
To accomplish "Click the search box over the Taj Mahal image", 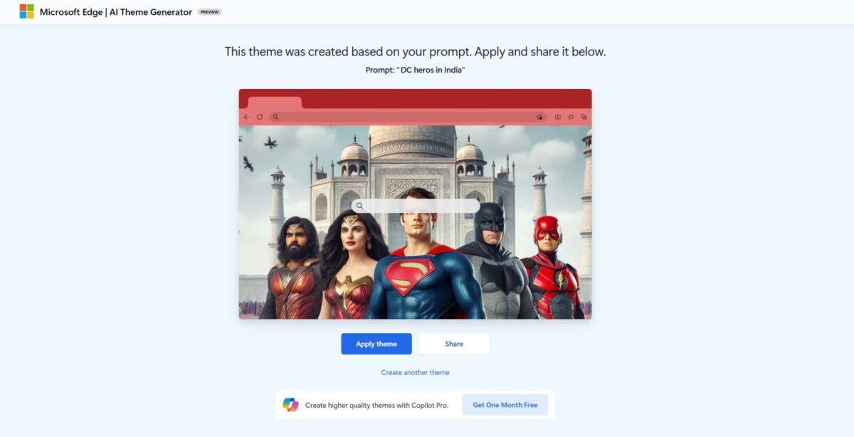I will click(416, 206).
